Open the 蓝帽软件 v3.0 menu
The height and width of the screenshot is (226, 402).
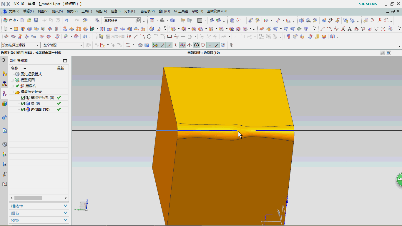point(217,11)
